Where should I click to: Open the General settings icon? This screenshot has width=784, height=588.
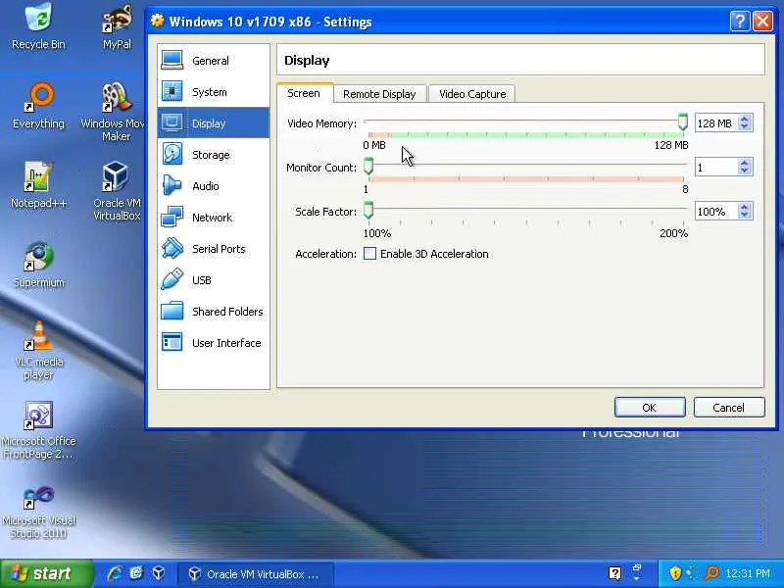pos(172,61)
